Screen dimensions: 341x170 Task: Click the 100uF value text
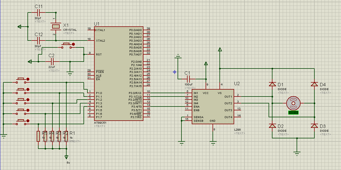(x=188, y=85)
